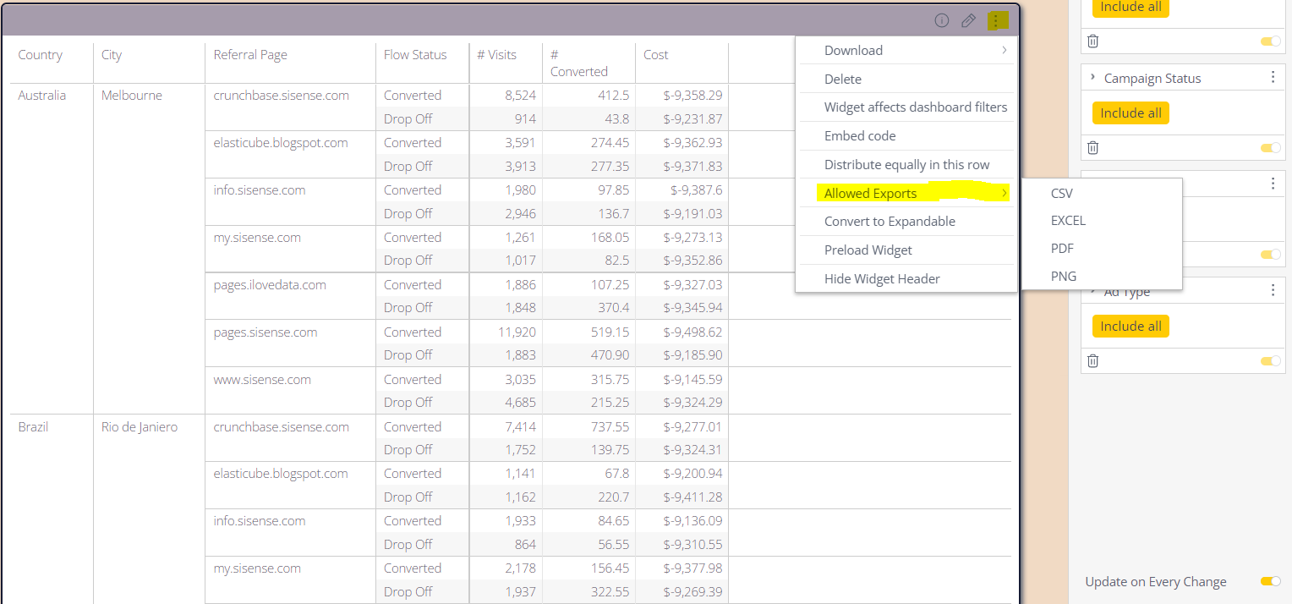Click the Cost column header
Image resolution: width=1292 pixels, height=604 pixels.
point(656,54)
